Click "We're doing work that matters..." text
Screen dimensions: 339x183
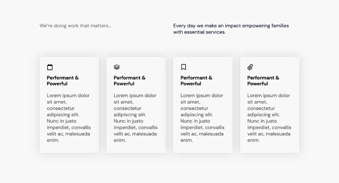point(75,26)
